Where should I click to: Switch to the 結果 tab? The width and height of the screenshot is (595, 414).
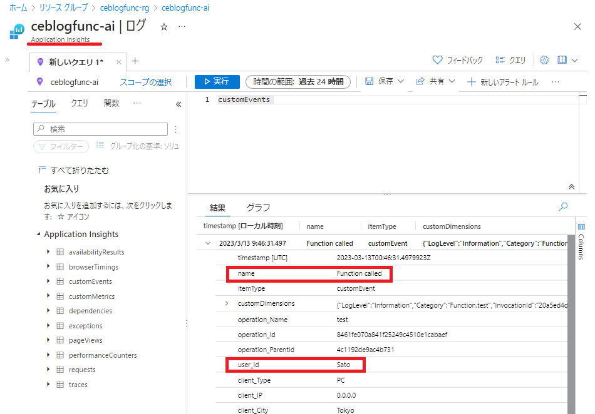pos(217,208)
